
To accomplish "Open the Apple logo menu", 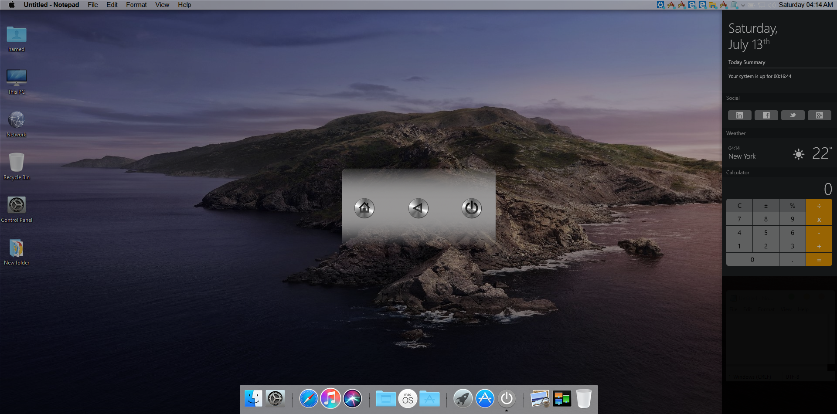I will pos(12,5).
